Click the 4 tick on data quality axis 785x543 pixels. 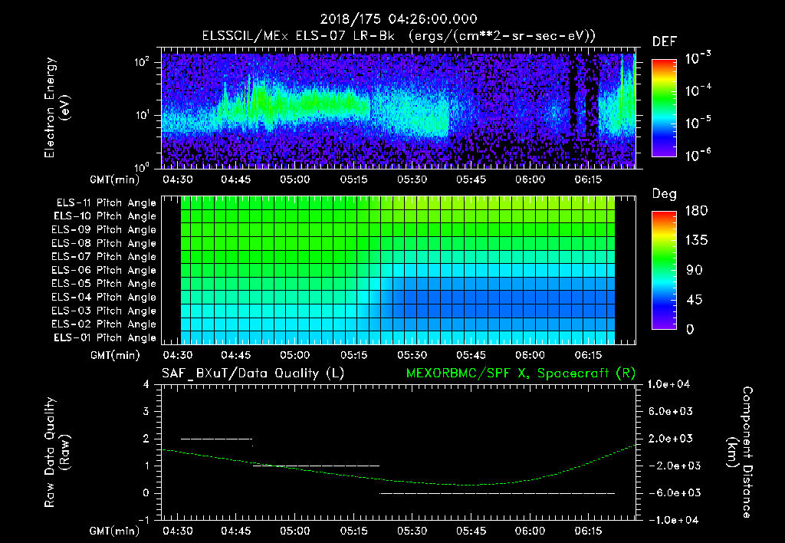coord(146,384)
